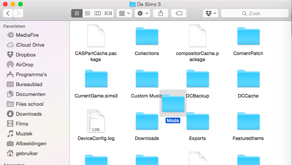The width and height of the screenshot is (292, 165).
Task: Open the Dropbox toolbar dropdown
Action: point(211,13)
